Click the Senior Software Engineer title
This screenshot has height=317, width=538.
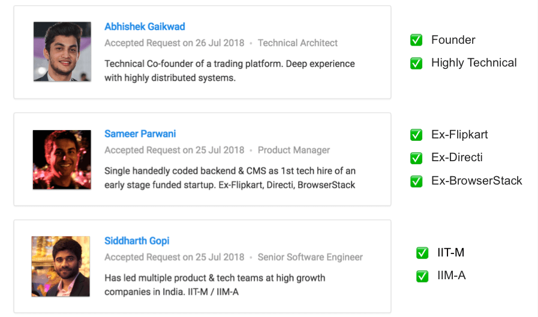(310, 257)
